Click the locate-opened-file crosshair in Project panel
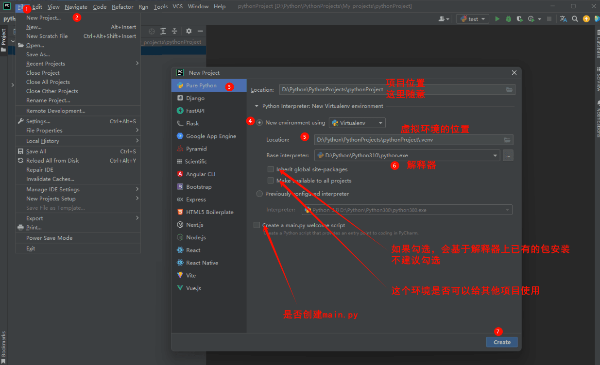This screenshot has width=600, height=365. click(x=152, y=31)
